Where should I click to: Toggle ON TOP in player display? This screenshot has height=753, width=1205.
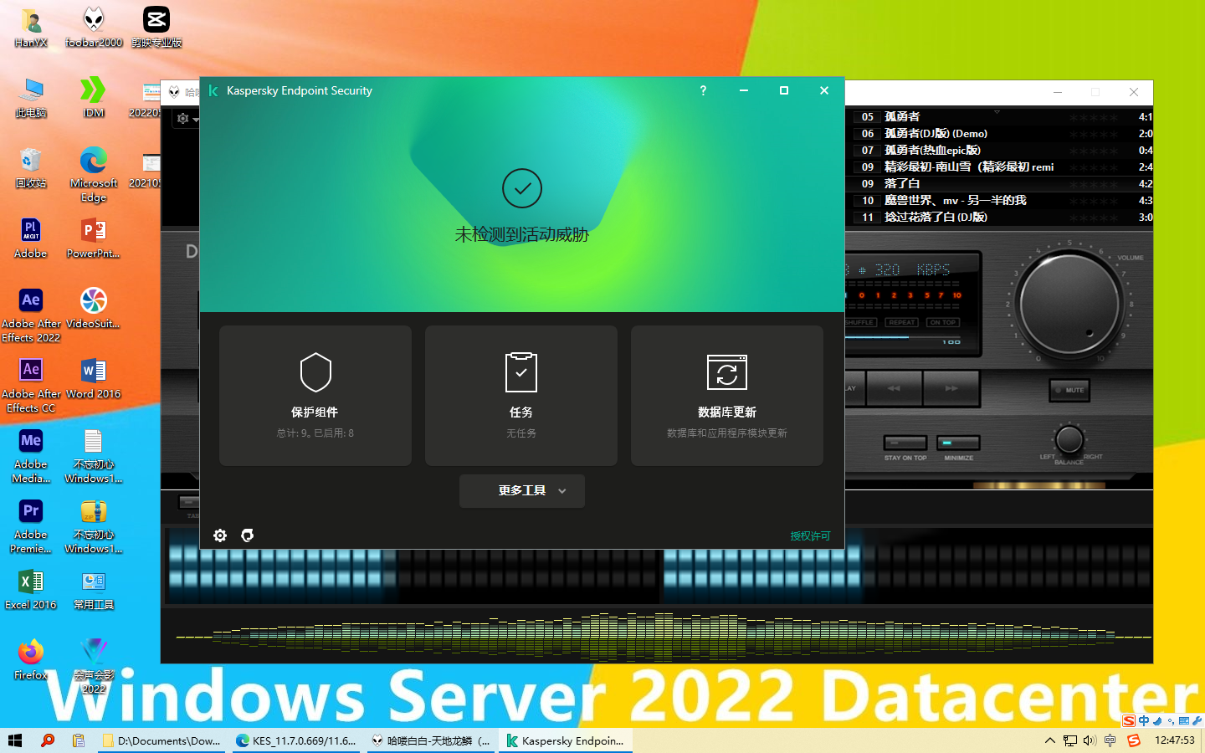click(943, 322)
